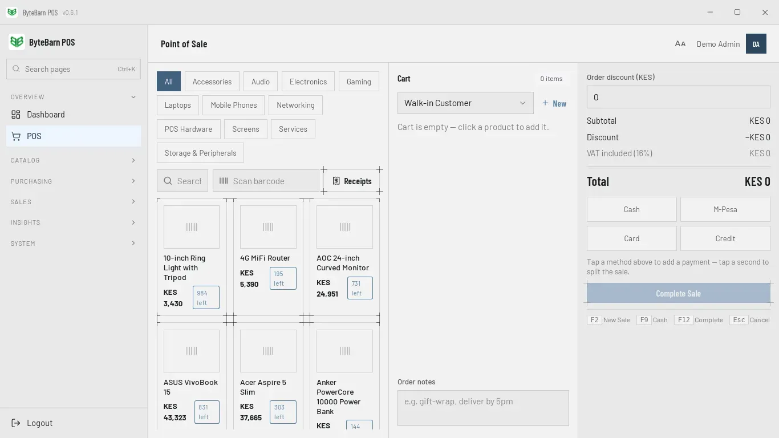Click the Logout icon
The image size is (779, 438).
pos(16,423)
